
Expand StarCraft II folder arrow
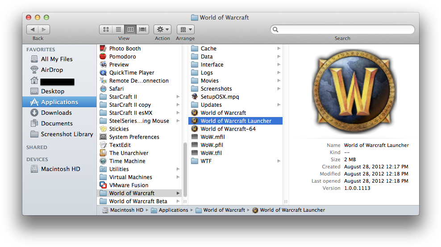click(x=178, y=97)
